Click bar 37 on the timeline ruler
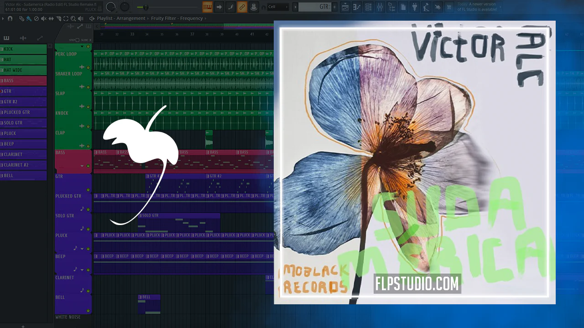Screen dimensions: 584x328 coord(192,34)
